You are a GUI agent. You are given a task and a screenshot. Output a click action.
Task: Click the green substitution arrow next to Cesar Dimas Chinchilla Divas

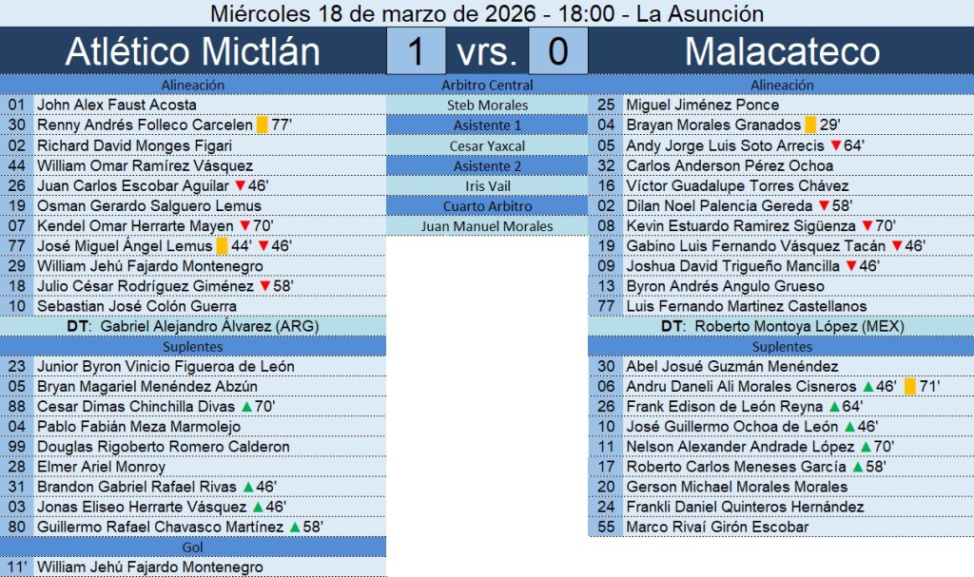tap(247, 407)
